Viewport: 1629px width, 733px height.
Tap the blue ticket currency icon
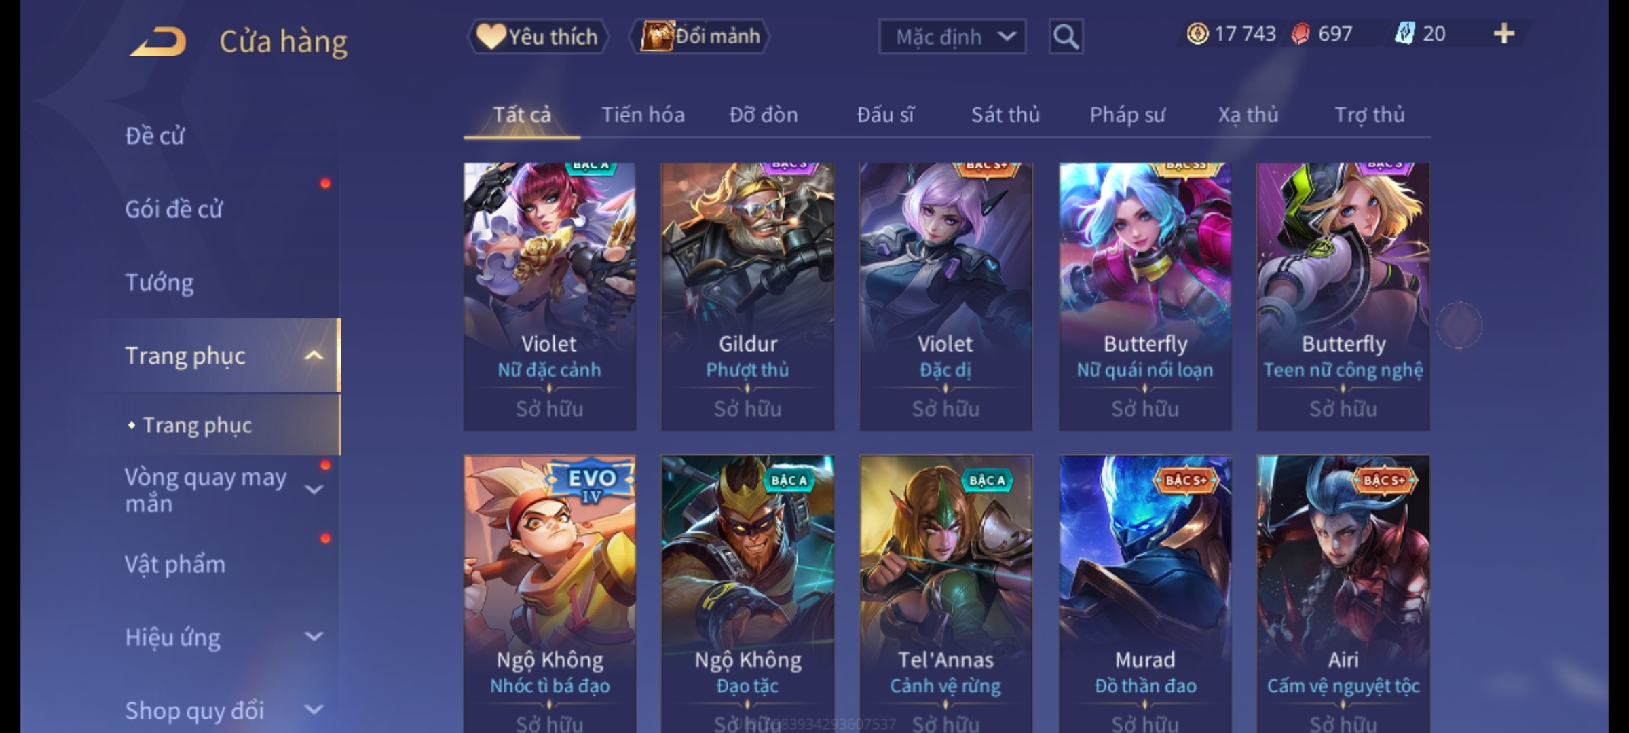point(1404,33)
